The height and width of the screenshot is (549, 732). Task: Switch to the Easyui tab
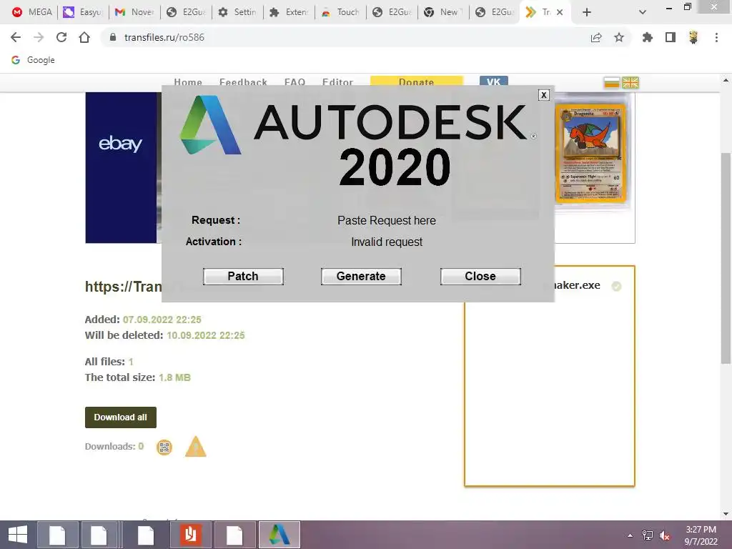click(83, 12)
